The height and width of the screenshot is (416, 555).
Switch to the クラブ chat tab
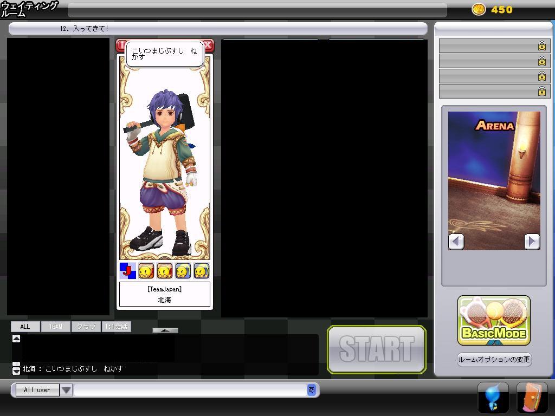point(86,327)
